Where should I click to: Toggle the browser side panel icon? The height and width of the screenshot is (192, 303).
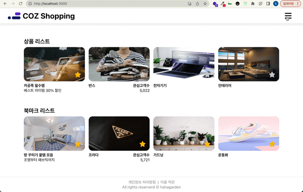[268, 3]
